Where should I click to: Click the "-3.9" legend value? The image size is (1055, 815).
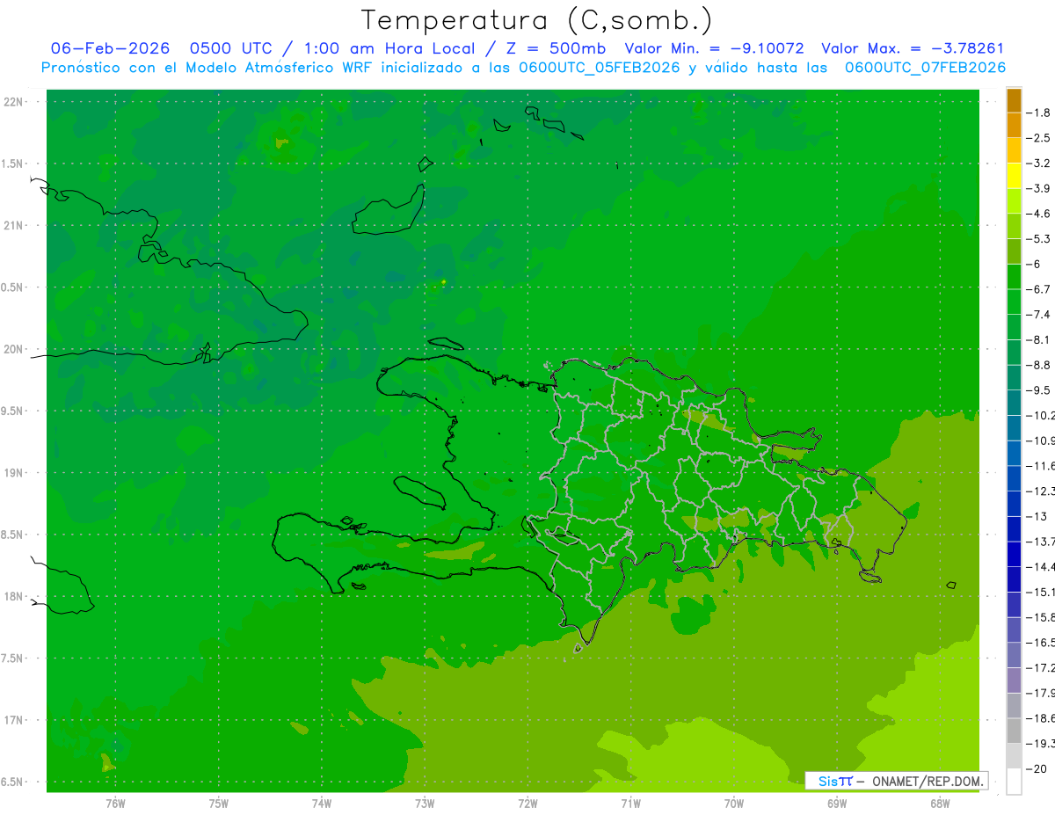pyautogui.click(x=1039, y=189)
